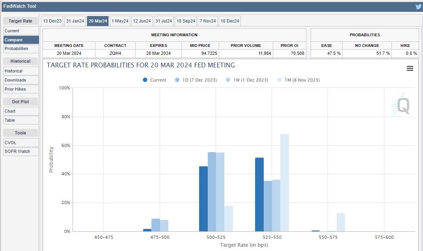Open Probabilities in the sidebar
The image size is (423, 251).
pos(21,48)
